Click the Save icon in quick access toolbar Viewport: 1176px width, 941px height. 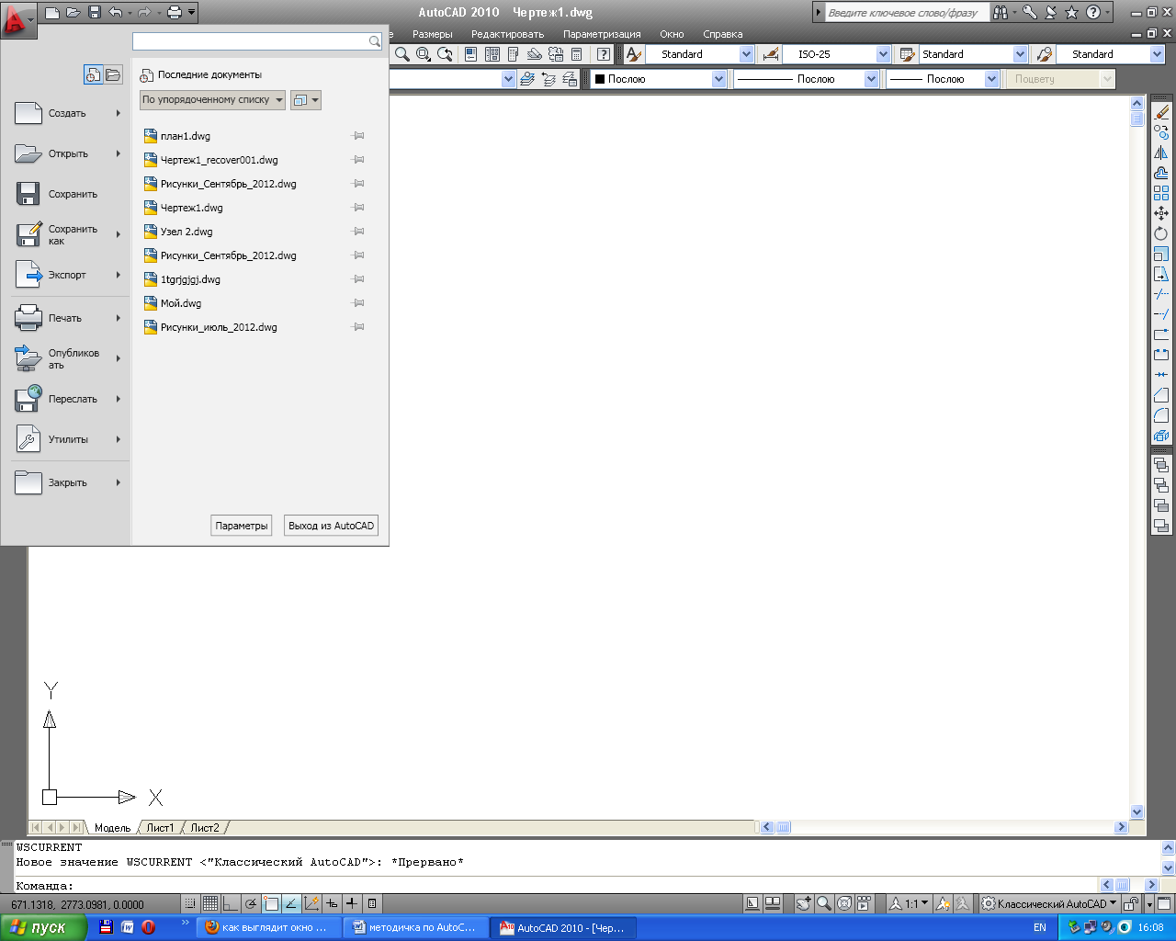95,13
